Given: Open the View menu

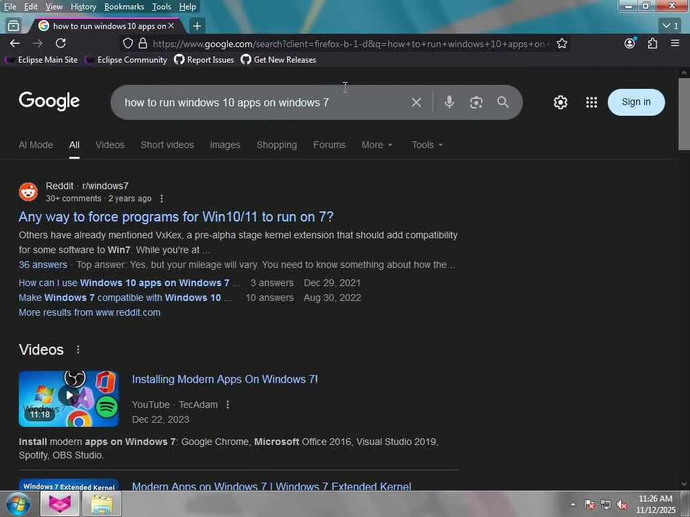Looking at the screenshot, I should tap(54, 7).
